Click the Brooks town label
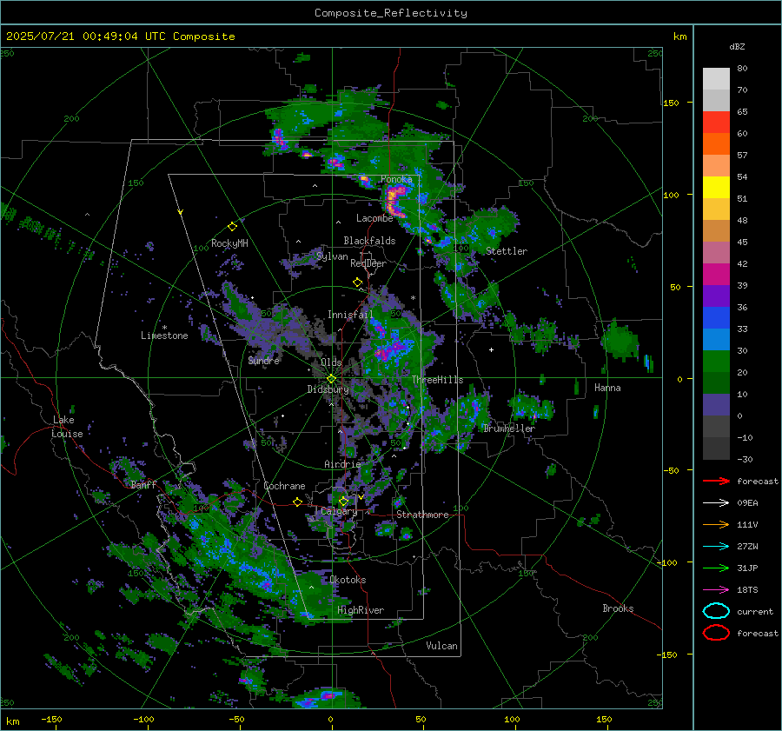Screen dimensions: 782x731 click(x=618, y=608)
